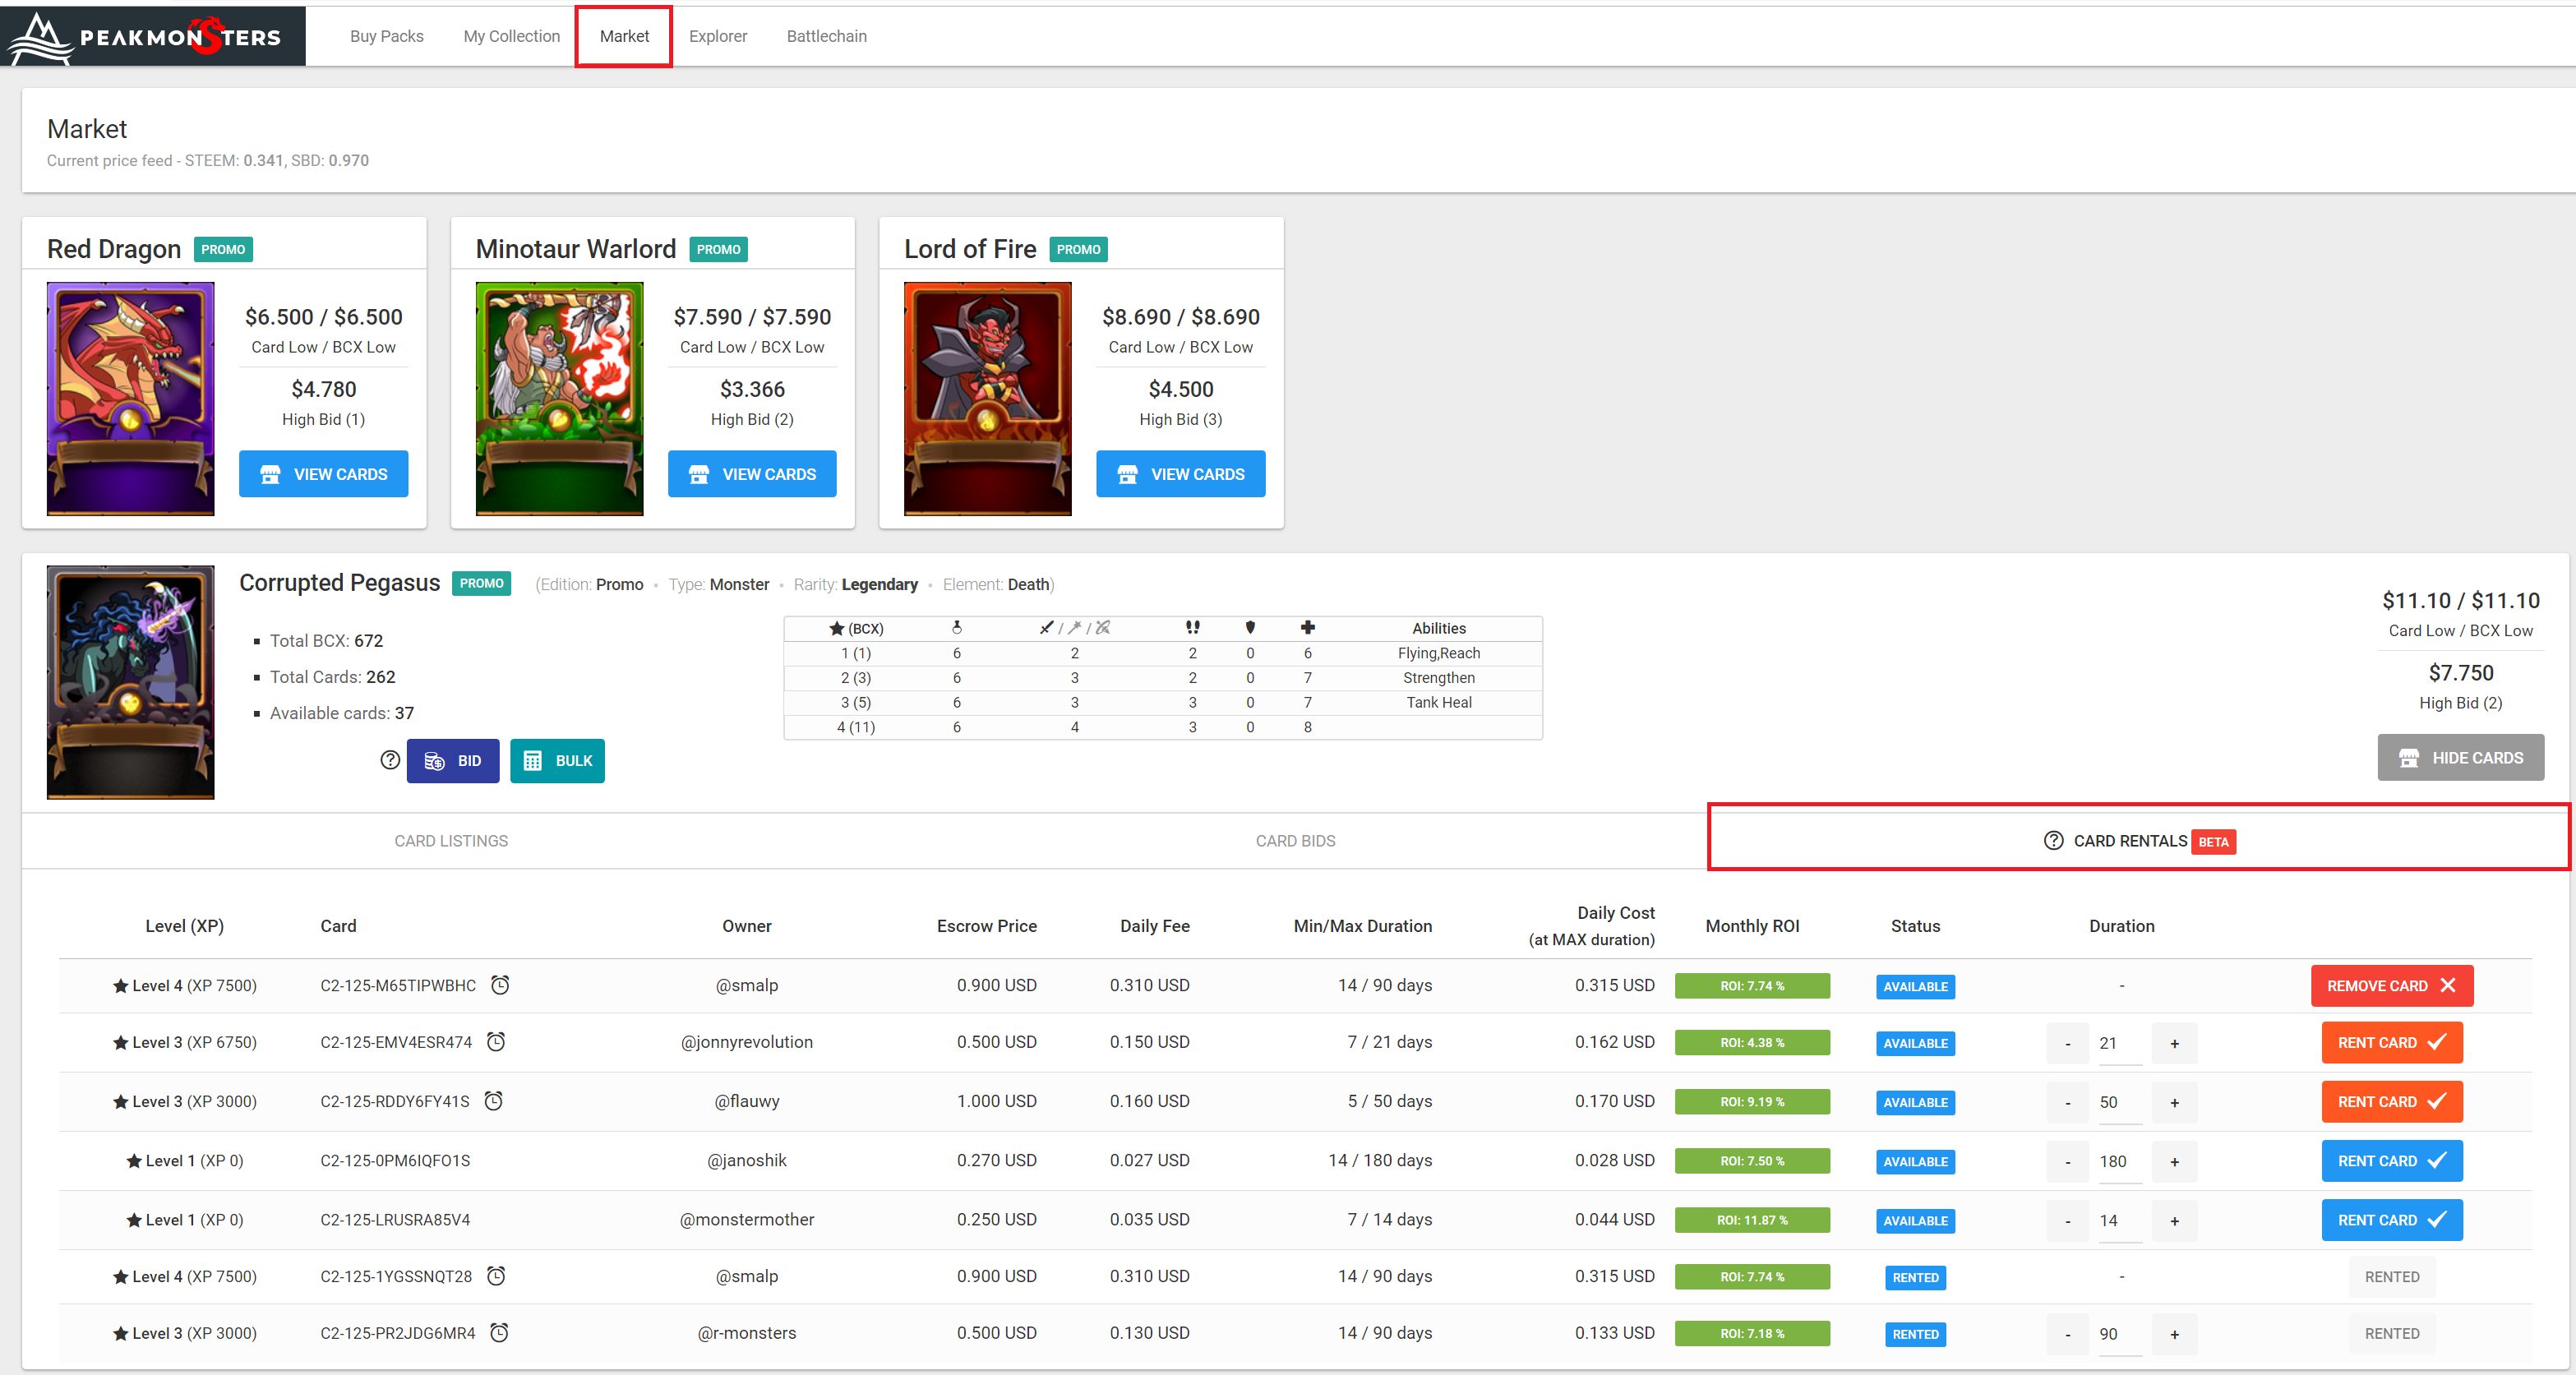The height and width of the screenshot is (1375, 2576).
Task: Click the PROMO badge next to Corrupted Pegasus
Action: tap(481, 583)
